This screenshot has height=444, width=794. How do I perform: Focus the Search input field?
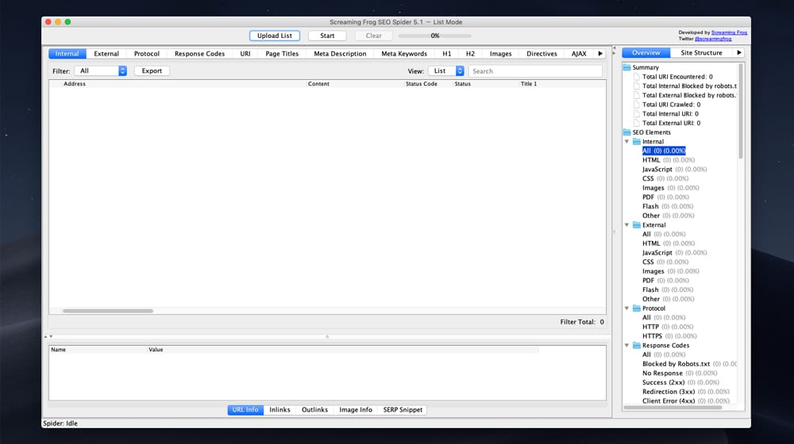point(535,71)
